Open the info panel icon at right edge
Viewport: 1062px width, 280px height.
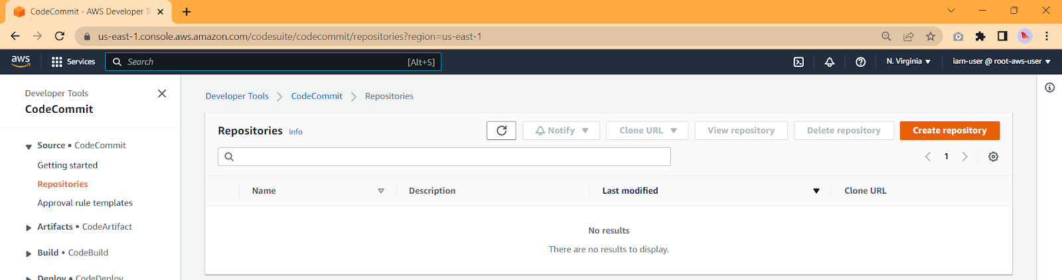click(x=1049, y=88)
